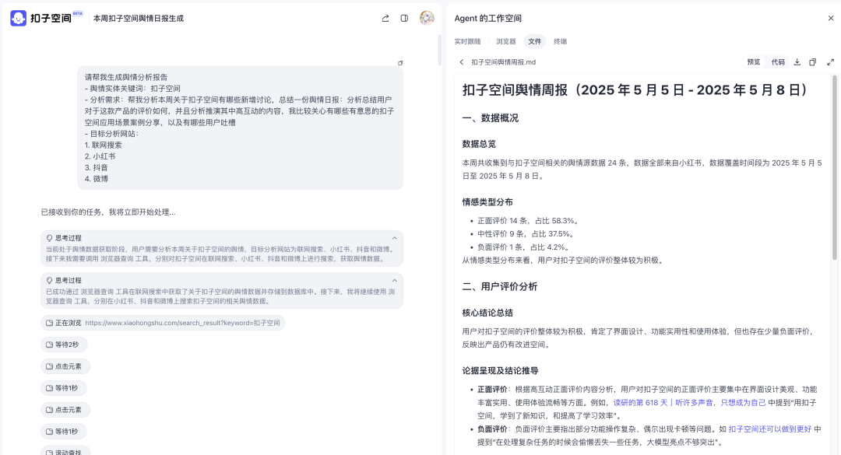This screenshot has width=841, height=455.
Task: Click subheading 数据总览
Action: click(479, 144)
